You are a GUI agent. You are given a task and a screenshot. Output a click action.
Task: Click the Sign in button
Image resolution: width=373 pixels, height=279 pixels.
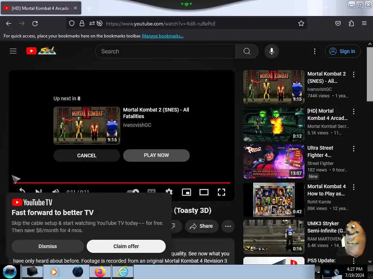[x=342, y=51]
